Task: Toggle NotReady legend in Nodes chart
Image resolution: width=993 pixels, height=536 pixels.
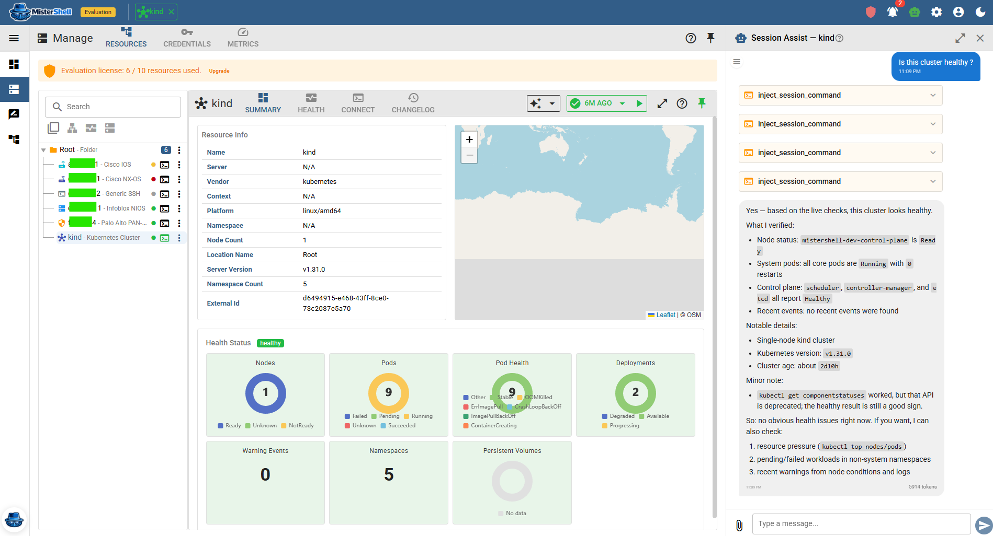Action: (298, 426)
